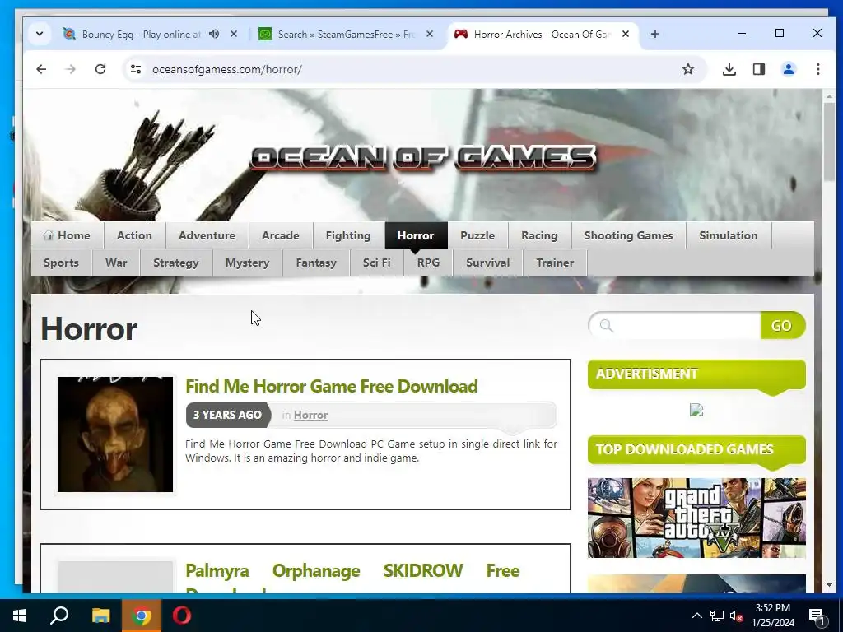Go to the Home menu item

coord(68,235)
